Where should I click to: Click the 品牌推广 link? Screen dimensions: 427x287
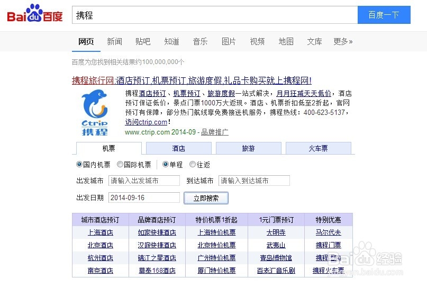click(215, 132)
